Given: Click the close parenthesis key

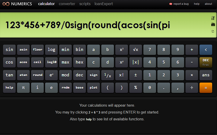Looking at the screenshot, I should [121, 88].
